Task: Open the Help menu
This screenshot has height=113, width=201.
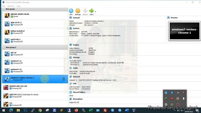Action: [x=18, y=6]
